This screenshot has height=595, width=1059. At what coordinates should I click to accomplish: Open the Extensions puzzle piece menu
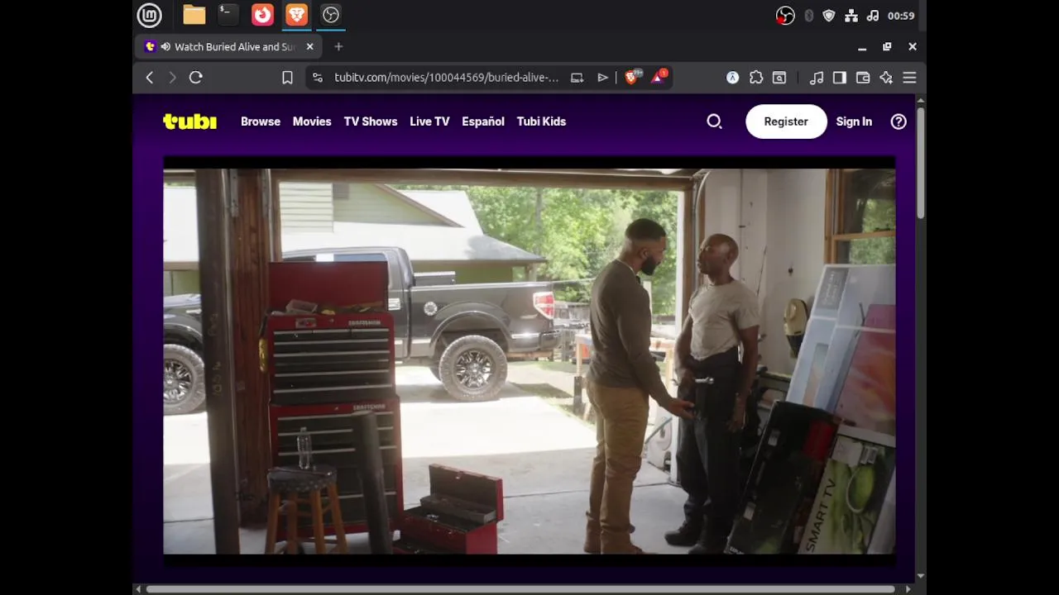point(756,78)
